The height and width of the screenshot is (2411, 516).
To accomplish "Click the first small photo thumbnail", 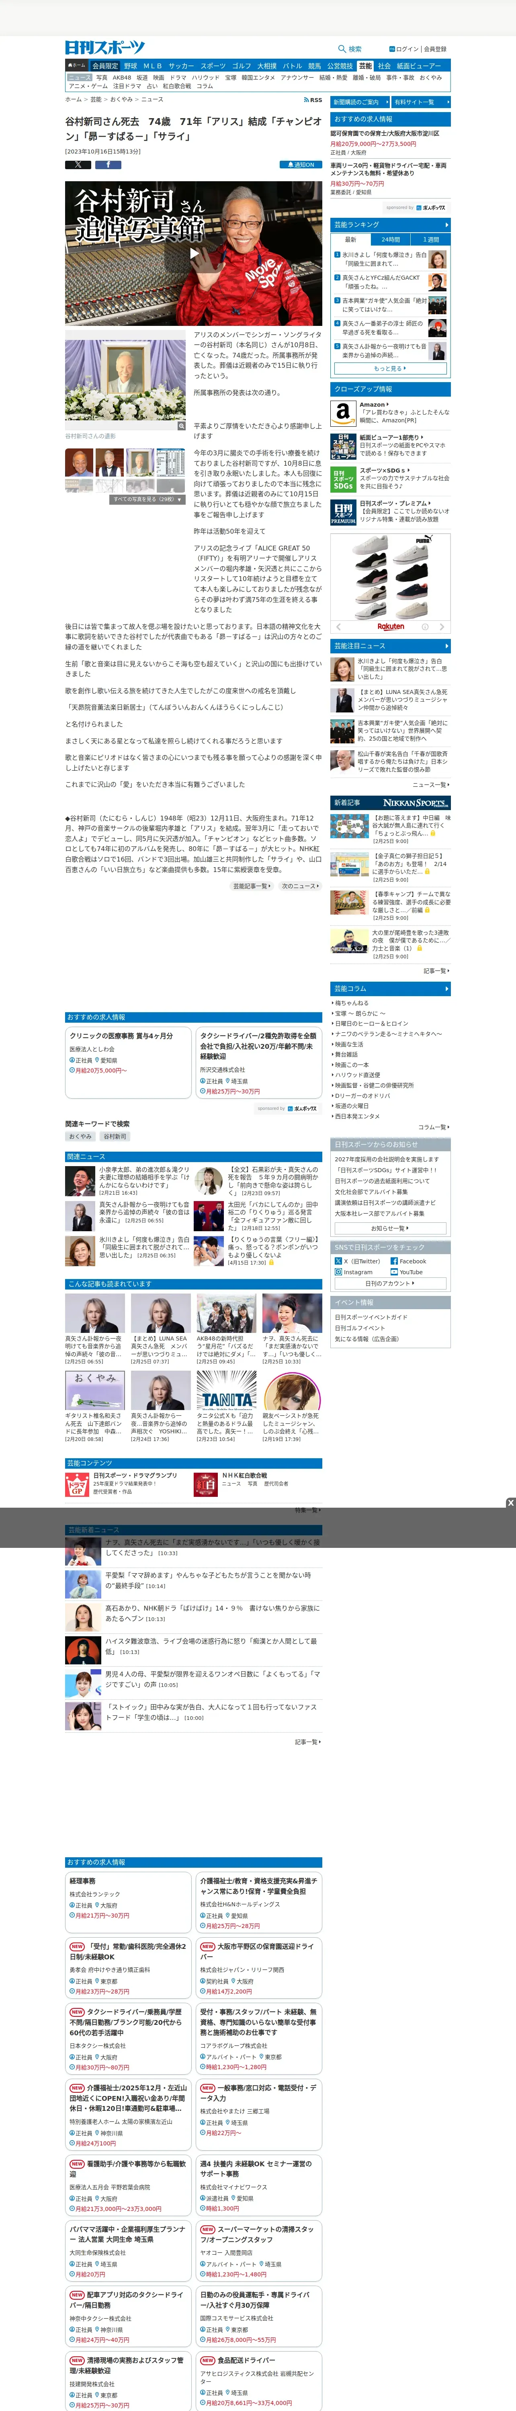I will [x=80, y=463].
